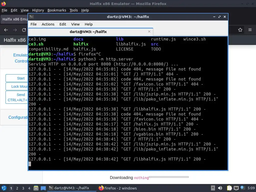Screen dimensions: 256x192
Task: Switch to workspace 2
Action: pyautogui.click(x=17, y=188)
